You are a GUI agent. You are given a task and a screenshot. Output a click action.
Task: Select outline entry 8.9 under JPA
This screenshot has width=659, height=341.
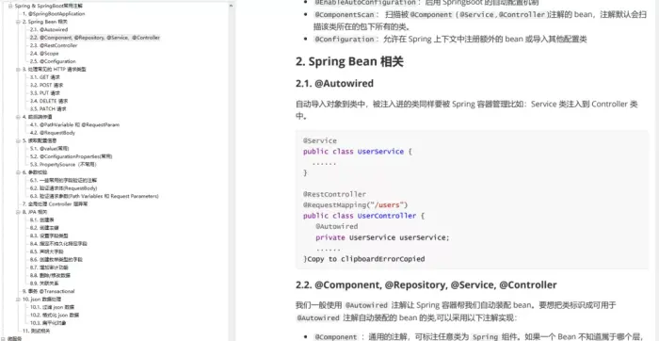pyautogui.click(x=44, y=284)
